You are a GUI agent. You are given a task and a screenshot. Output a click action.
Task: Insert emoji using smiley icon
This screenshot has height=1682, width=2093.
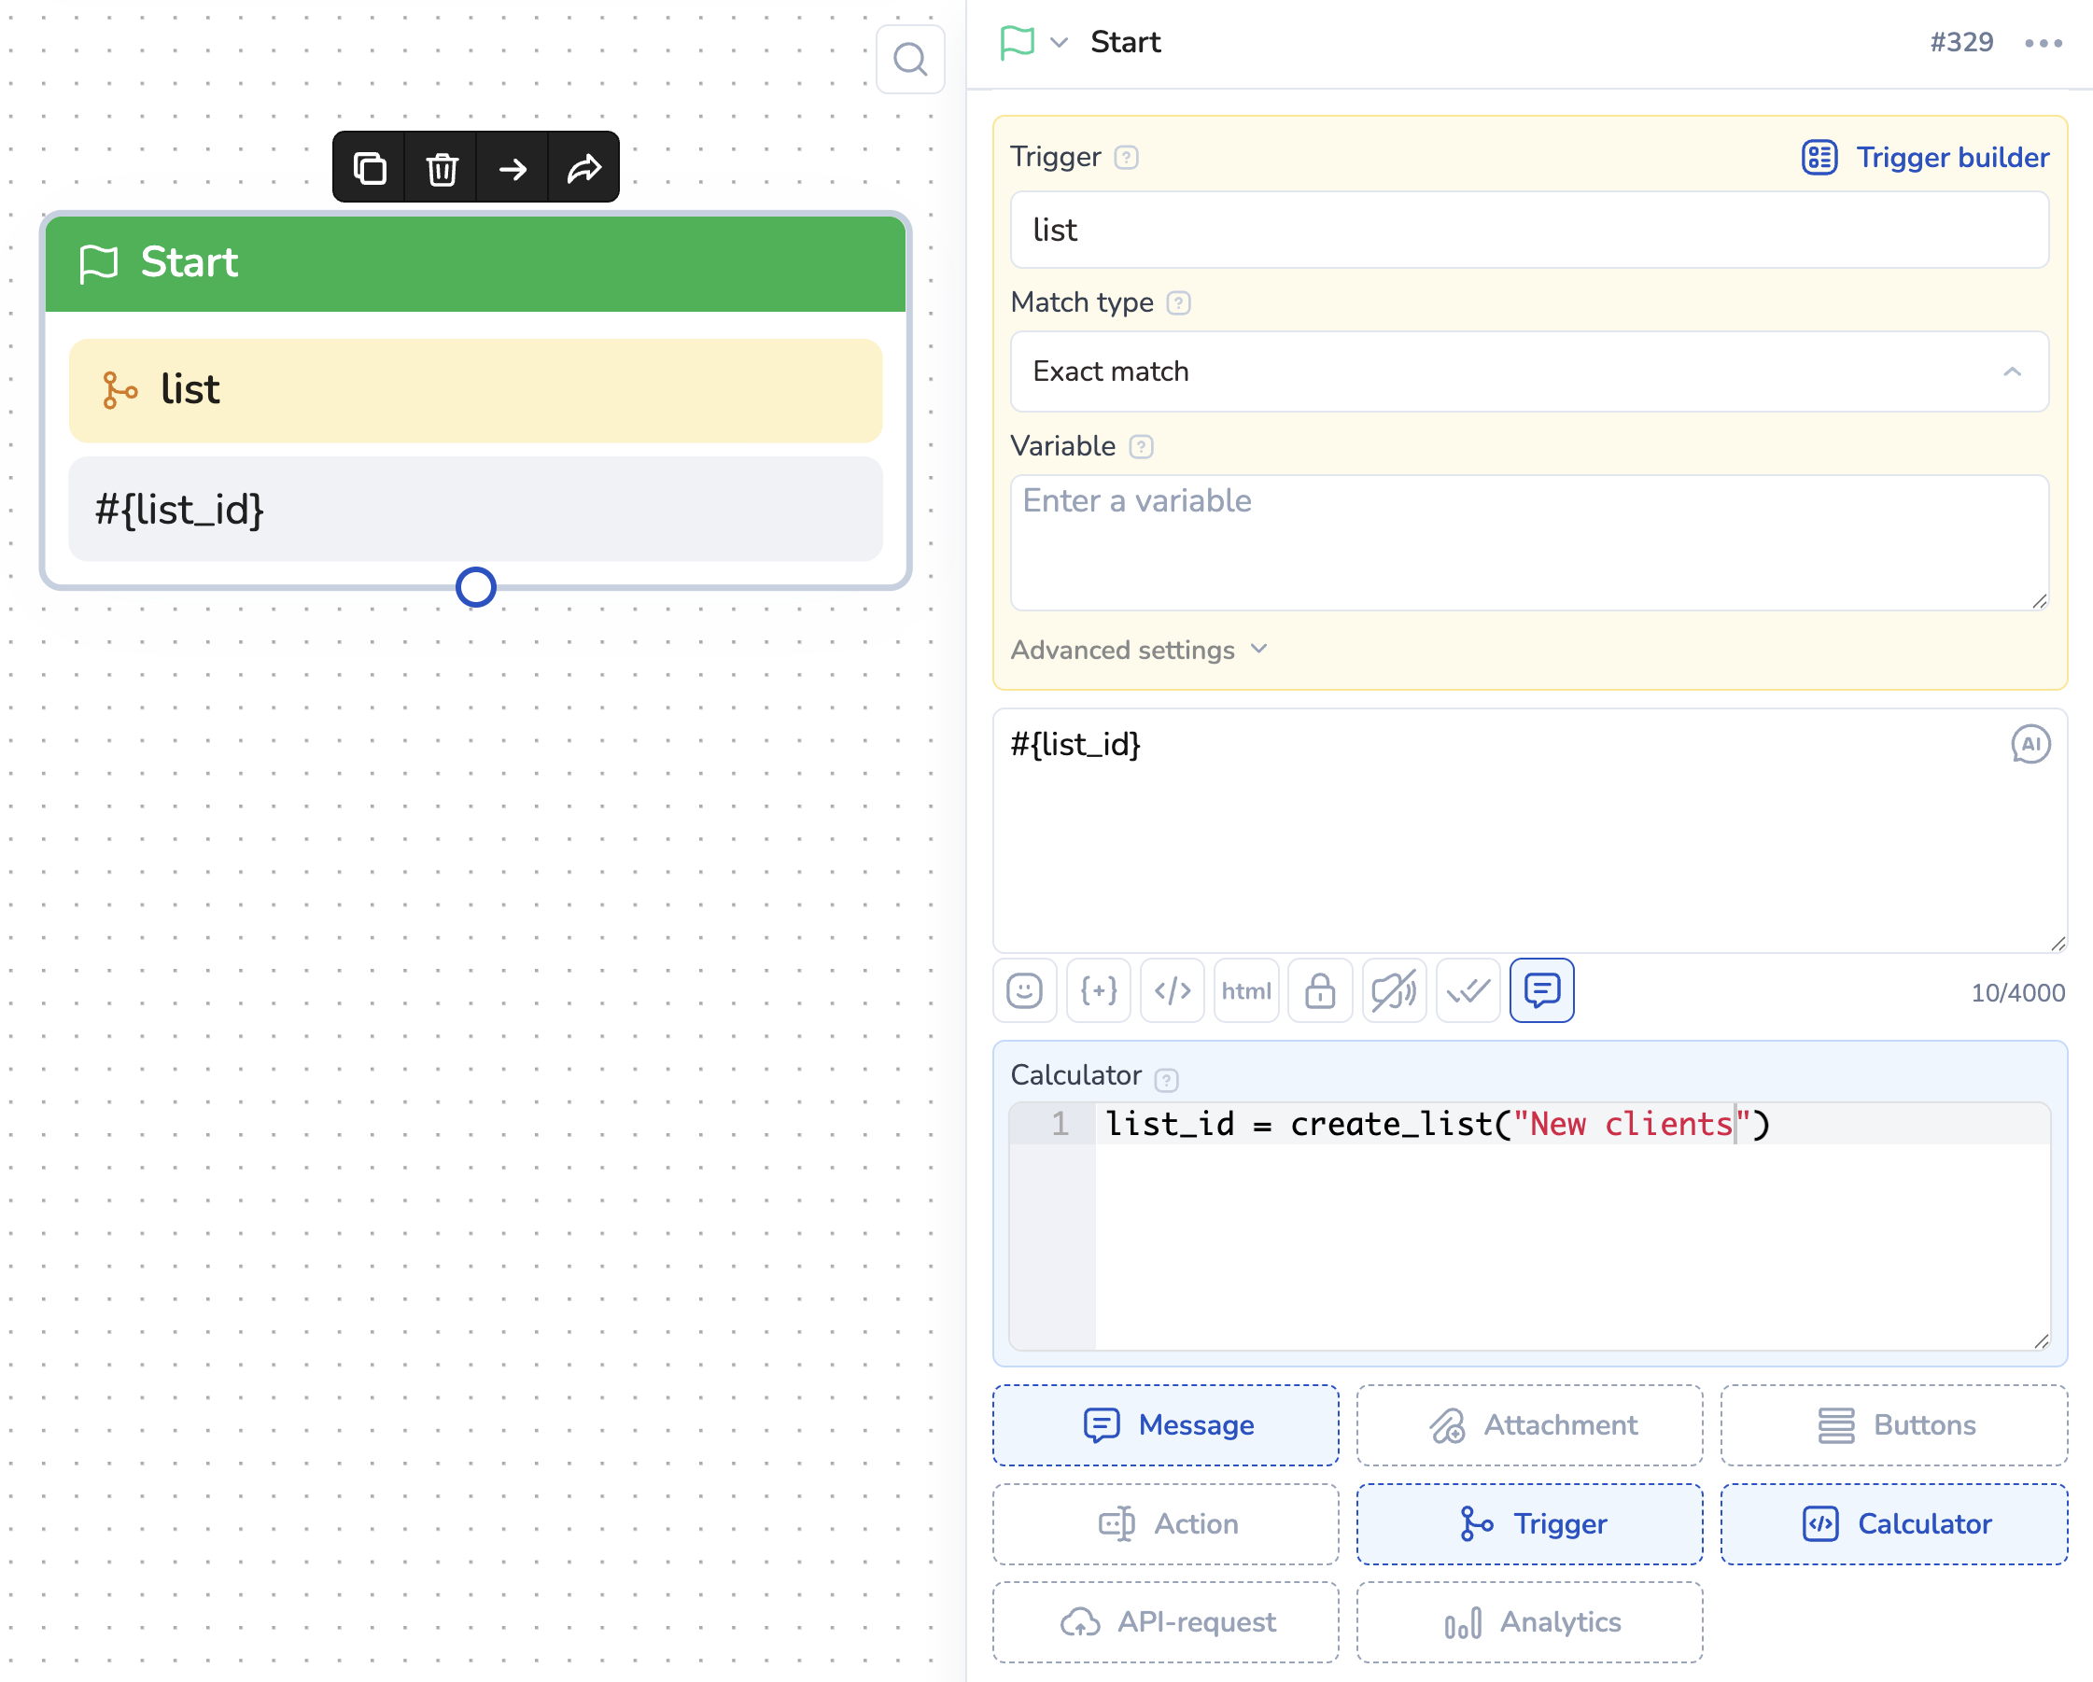(1024, 991)
